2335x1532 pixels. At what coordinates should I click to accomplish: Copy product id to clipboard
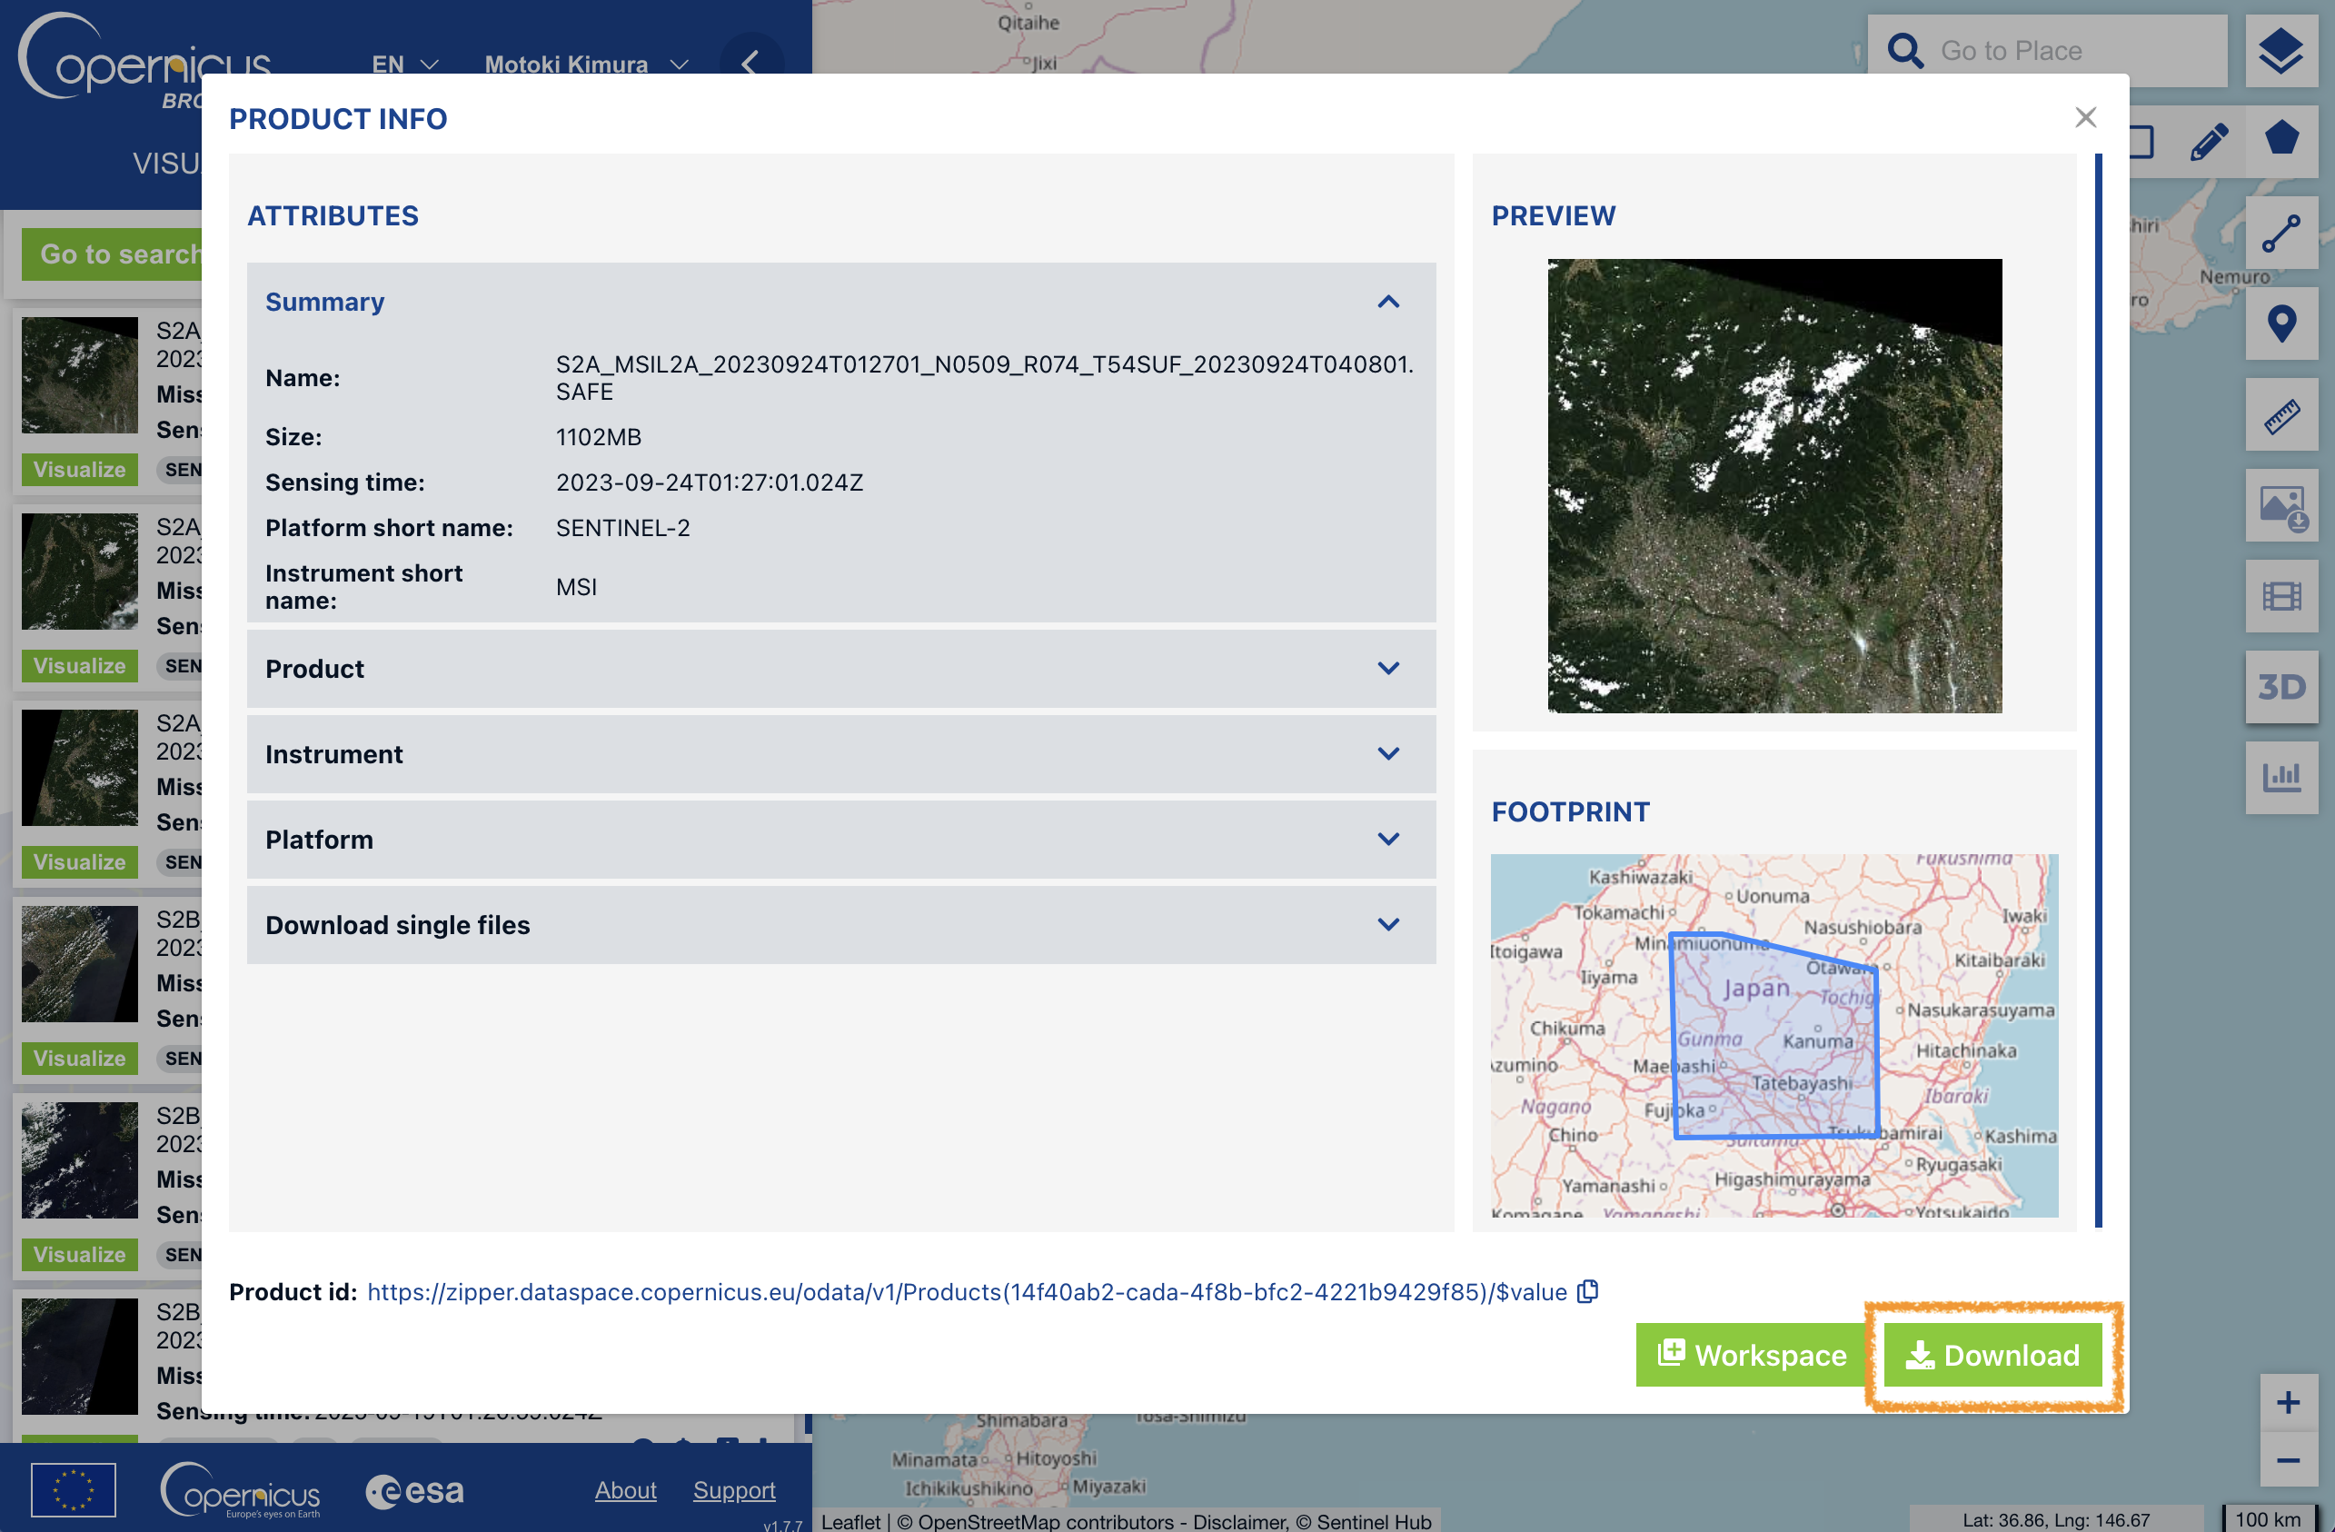click(x=1586, y=1291)
